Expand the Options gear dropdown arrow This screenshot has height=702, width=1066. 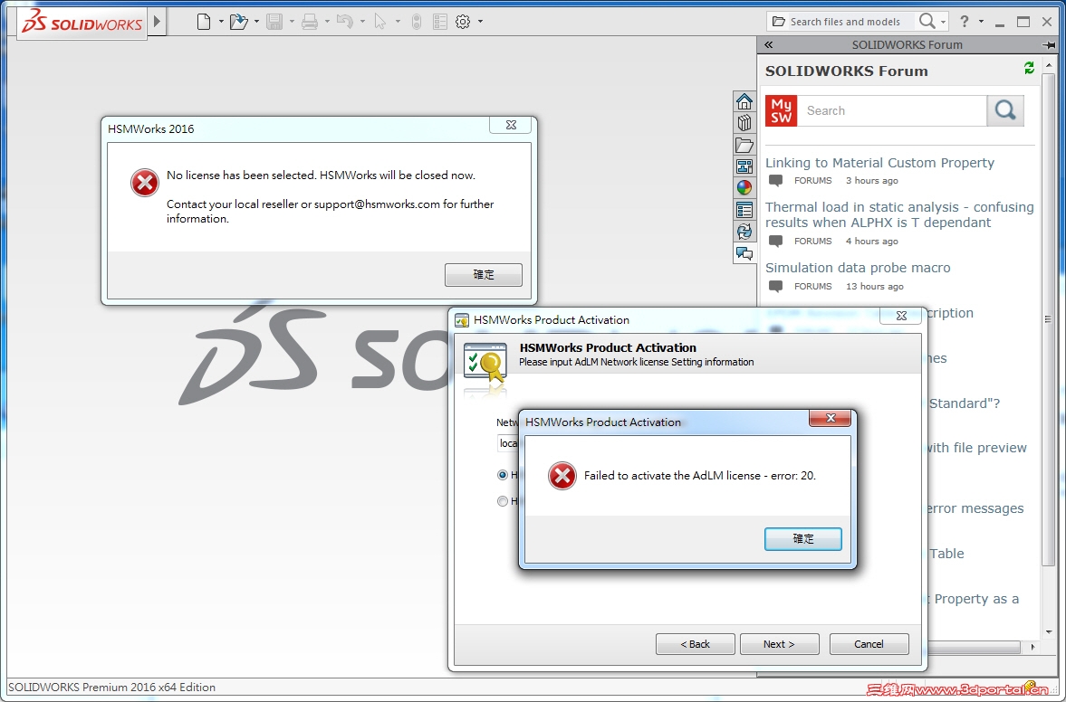click(x=481, y=22)
